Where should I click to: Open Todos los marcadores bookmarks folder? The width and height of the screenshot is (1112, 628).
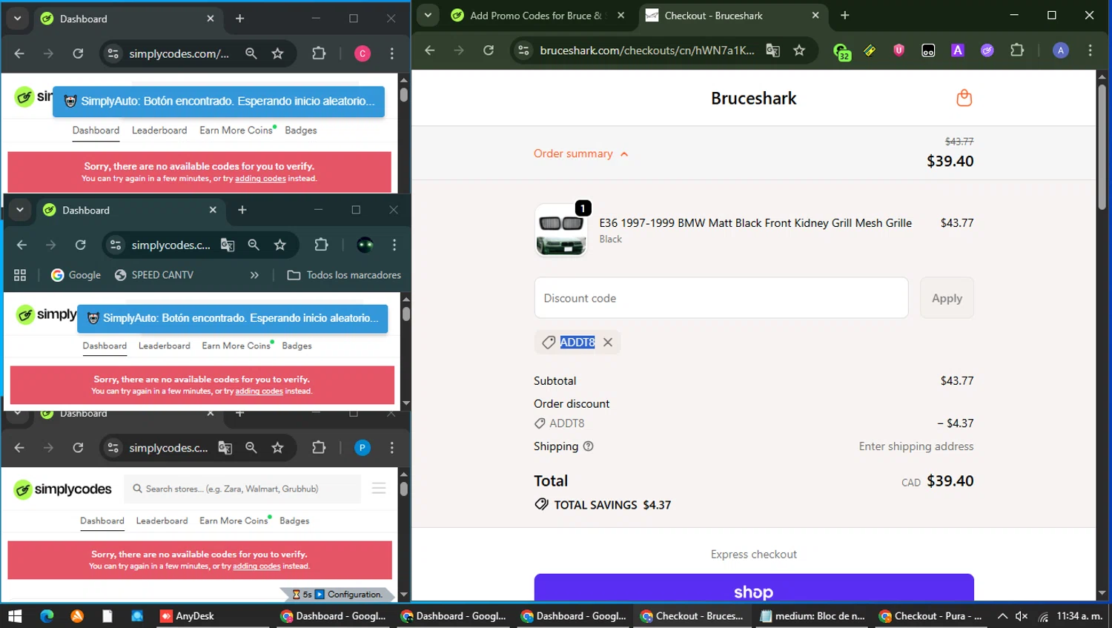pos(344,275)
